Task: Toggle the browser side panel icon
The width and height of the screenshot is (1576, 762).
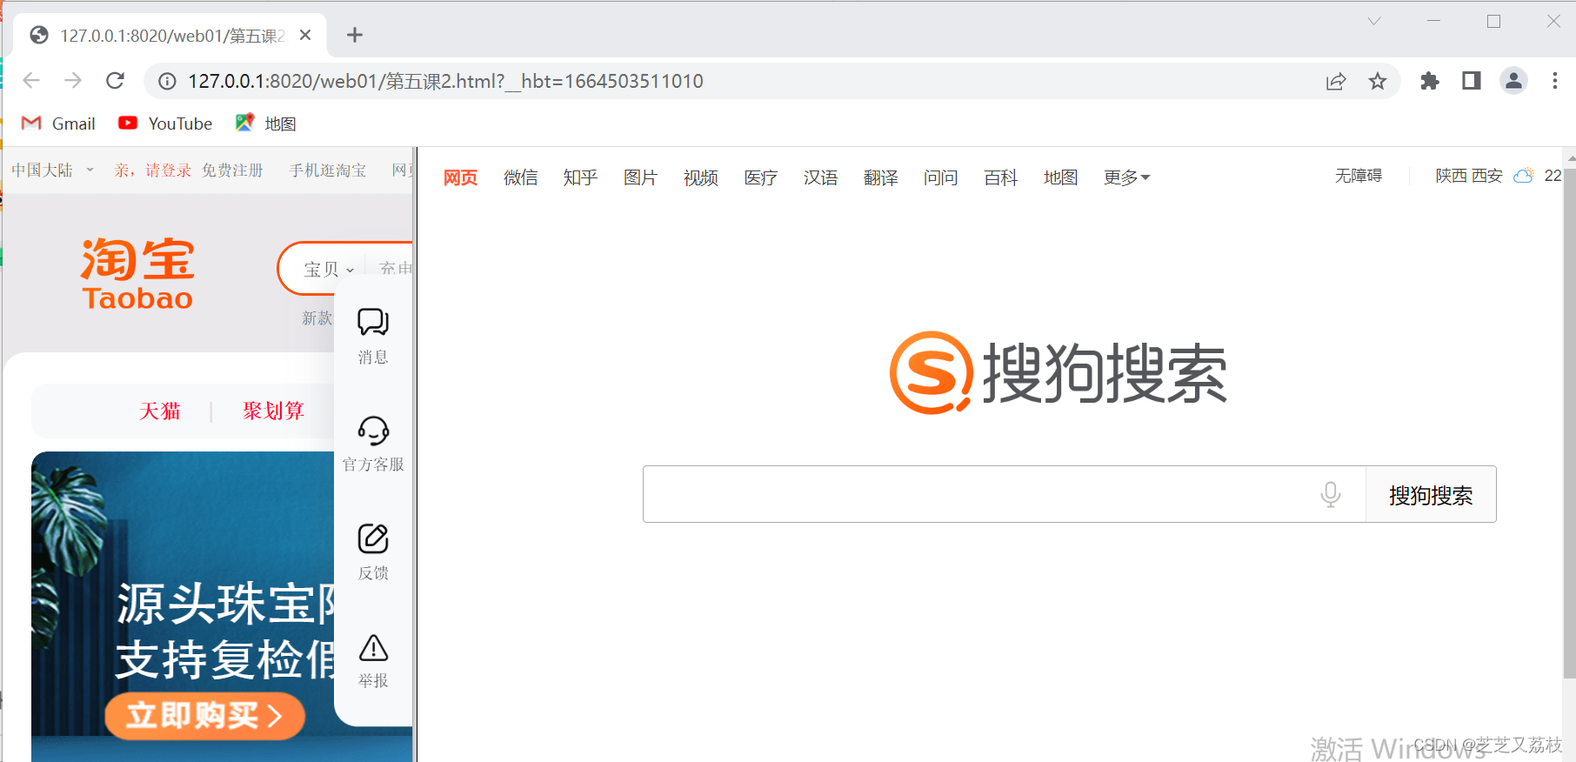Action: pyautogui.click(x=1472, y=81)
